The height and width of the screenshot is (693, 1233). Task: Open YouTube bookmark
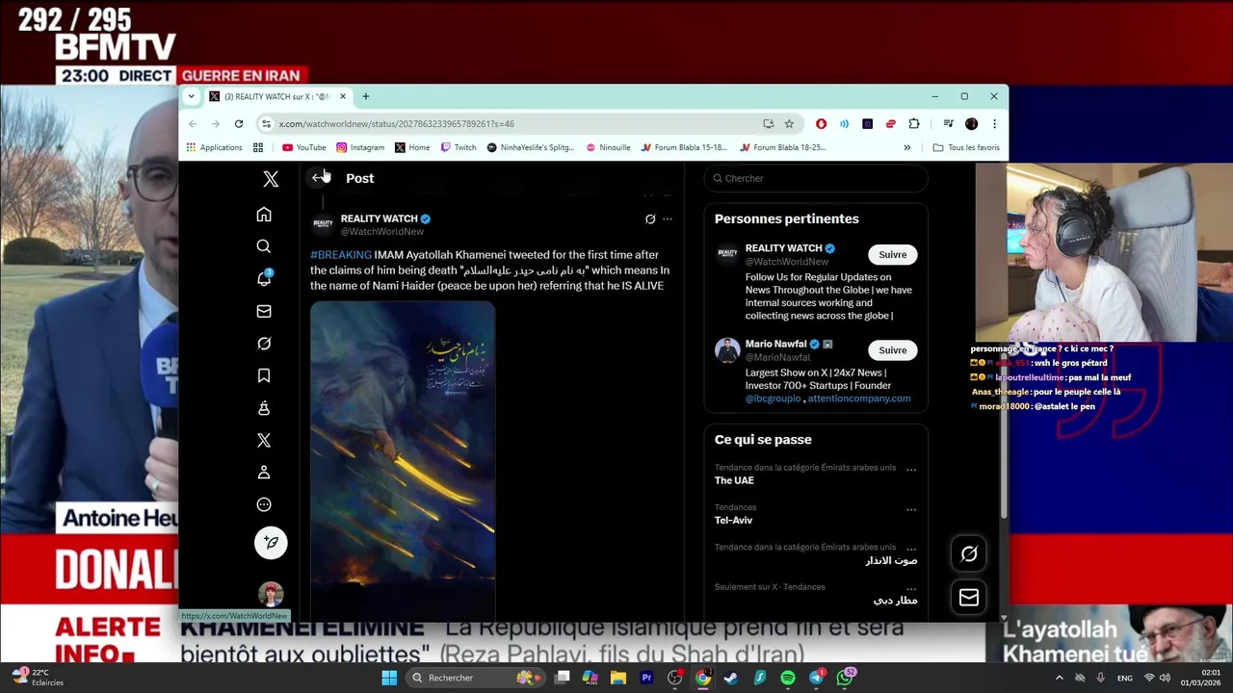(x=304, y=147)
